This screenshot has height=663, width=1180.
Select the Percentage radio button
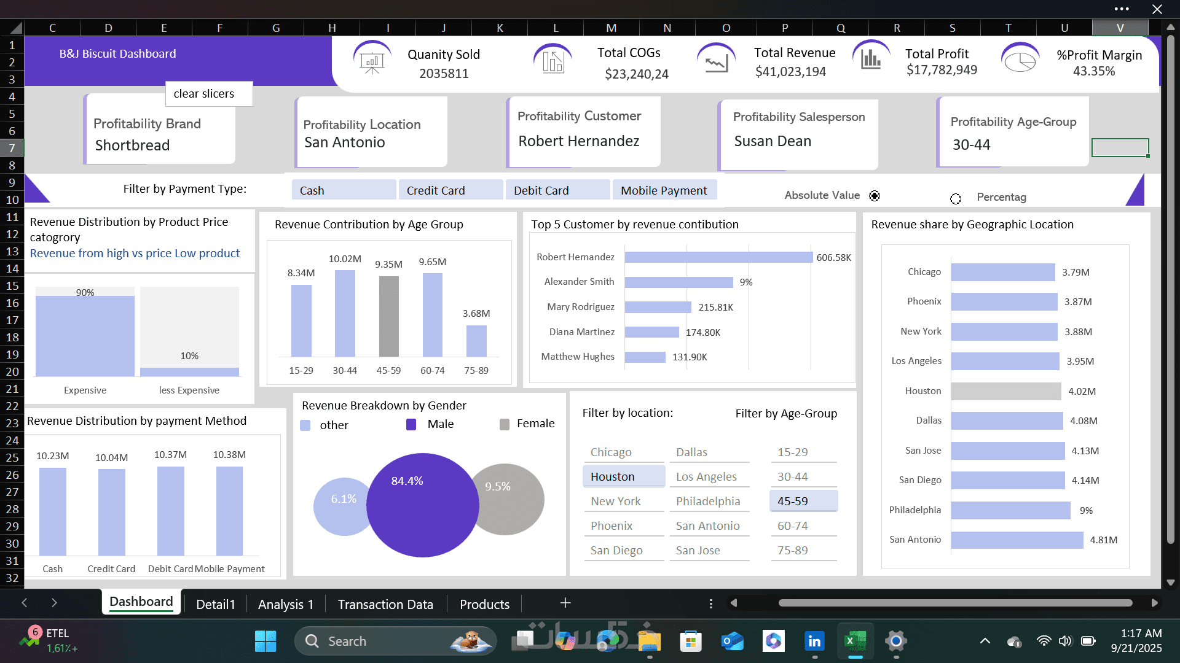tap(955, 198)
